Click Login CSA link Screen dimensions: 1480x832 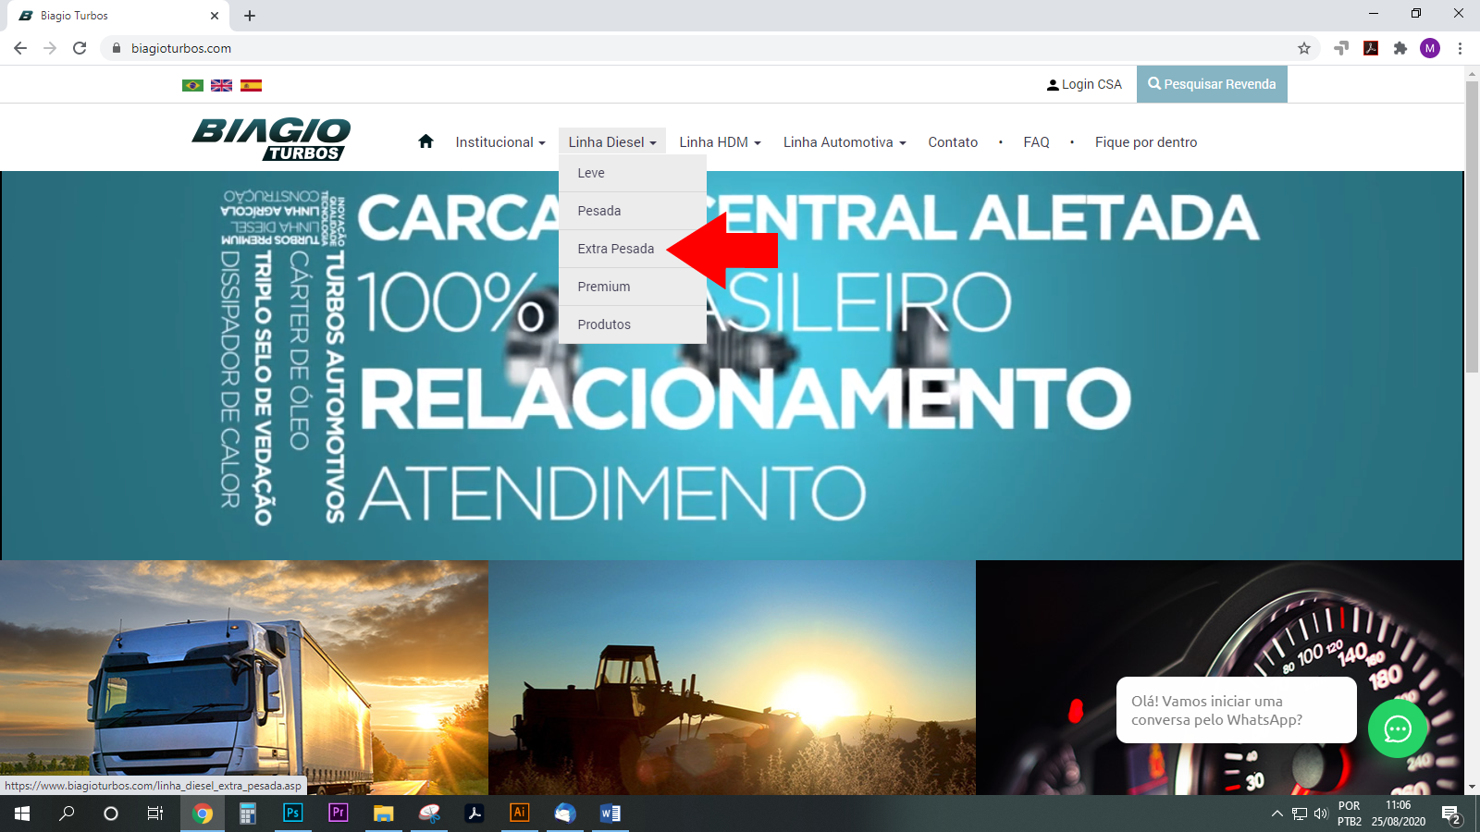click(1084, 84)
